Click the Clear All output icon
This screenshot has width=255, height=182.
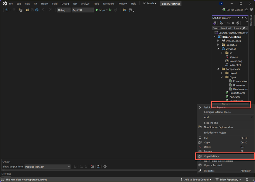click(x=92, y=167)
